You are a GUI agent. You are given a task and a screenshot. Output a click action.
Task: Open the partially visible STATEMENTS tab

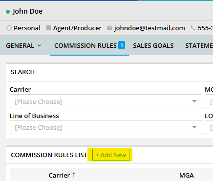[x=199, y=46]
